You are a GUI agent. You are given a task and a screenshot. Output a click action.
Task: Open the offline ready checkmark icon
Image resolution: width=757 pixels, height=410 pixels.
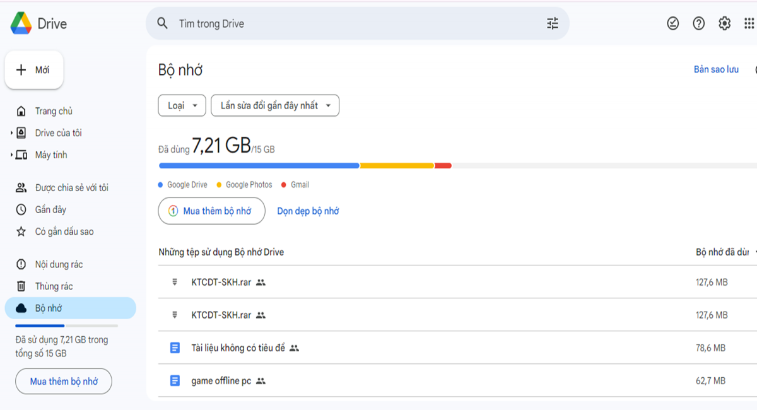(x=673, y=24)
